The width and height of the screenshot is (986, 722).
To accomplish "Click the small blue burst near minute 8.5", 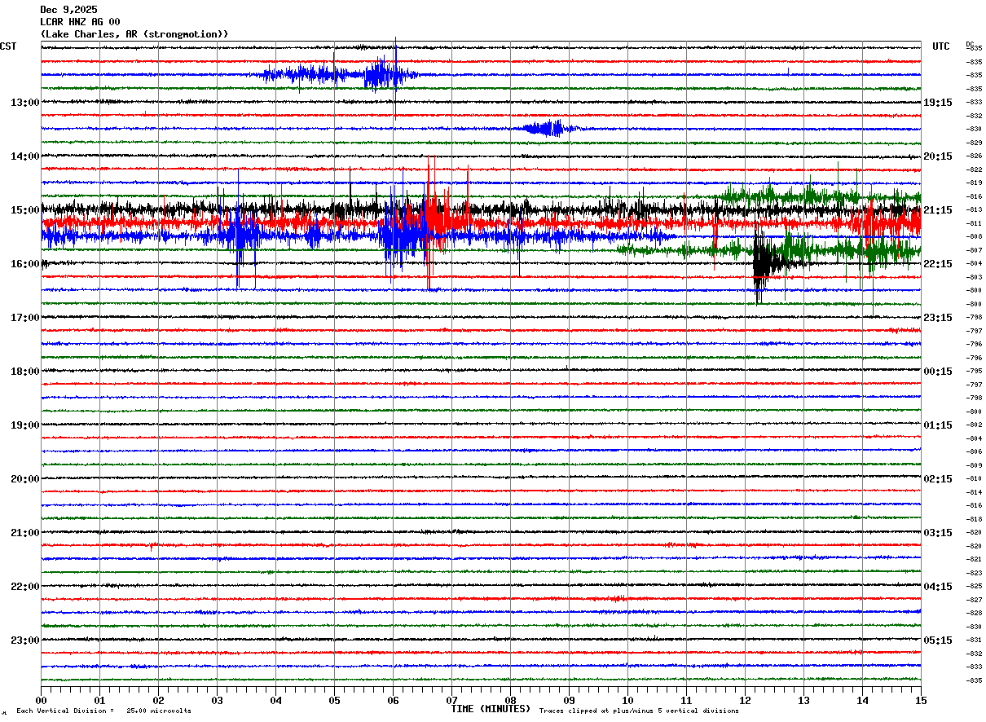I will click(548, 128).
